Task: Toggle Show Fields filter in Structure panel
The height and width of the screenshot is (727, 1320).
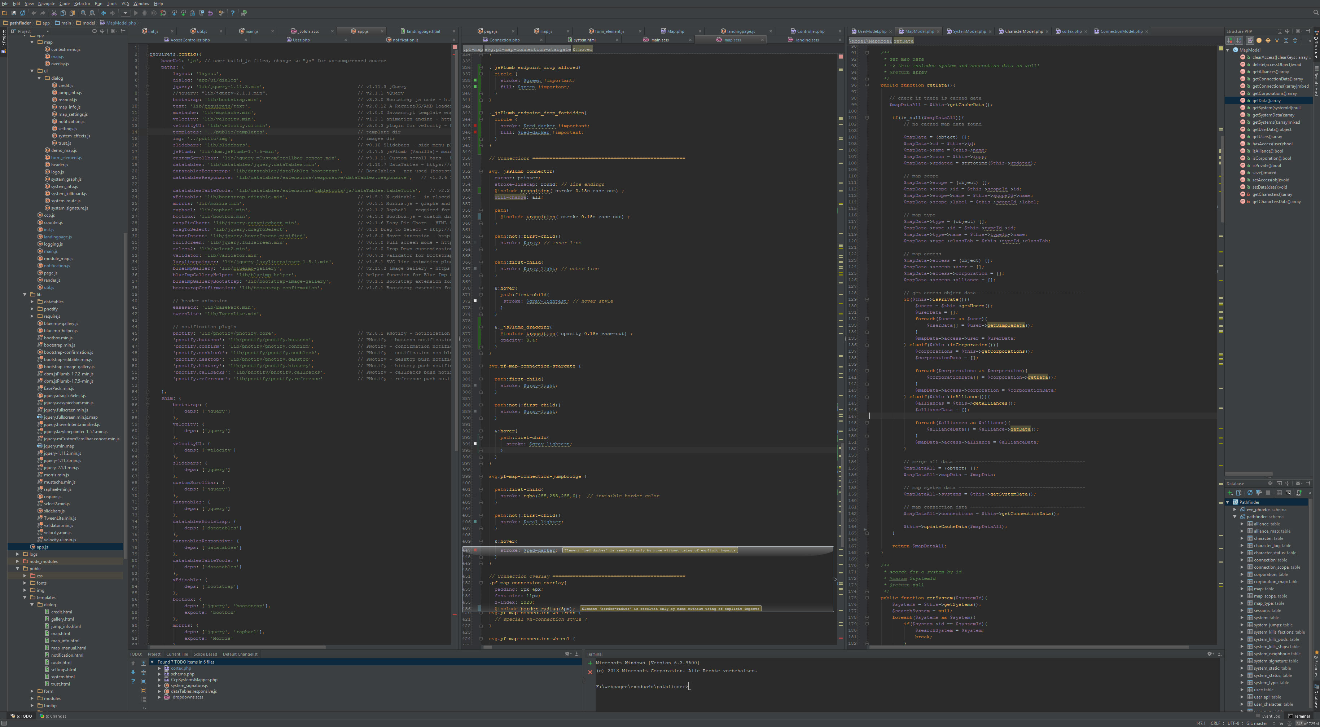Action: pos(1259,40)
